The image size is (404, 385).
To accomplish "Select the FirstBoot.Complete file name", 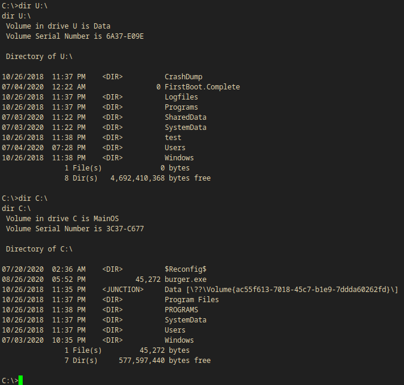I will pos(202,86).
